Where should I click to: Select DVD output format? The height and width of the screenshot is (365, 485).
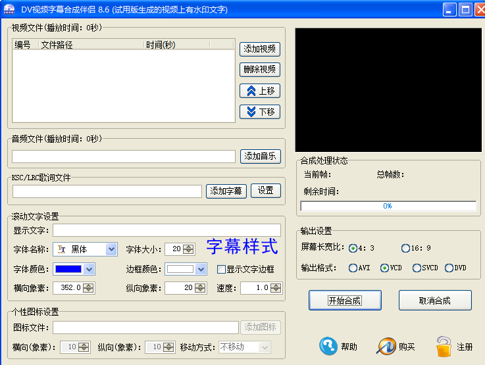(x=449, y=268)
